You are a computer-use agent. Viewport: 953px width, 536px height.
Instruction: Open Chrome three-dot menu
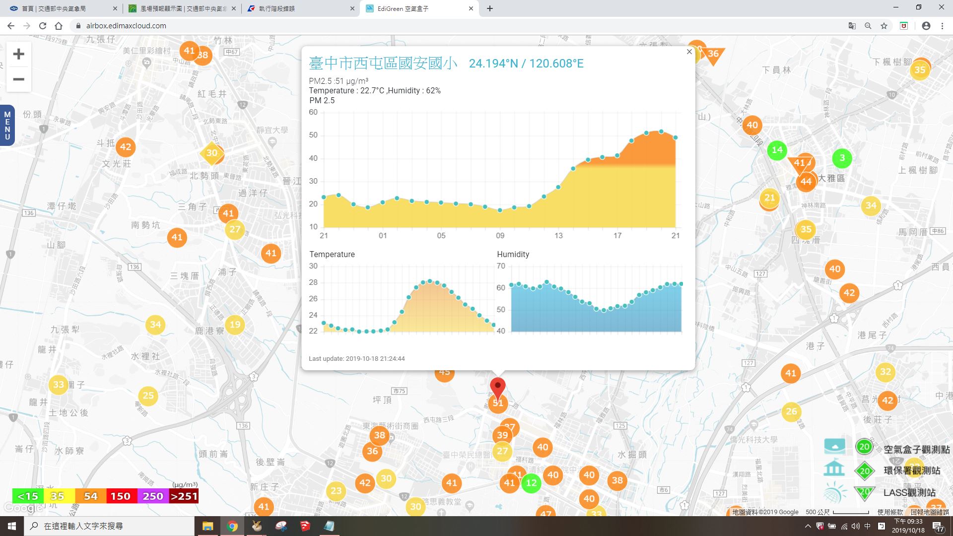coord(942,26)
